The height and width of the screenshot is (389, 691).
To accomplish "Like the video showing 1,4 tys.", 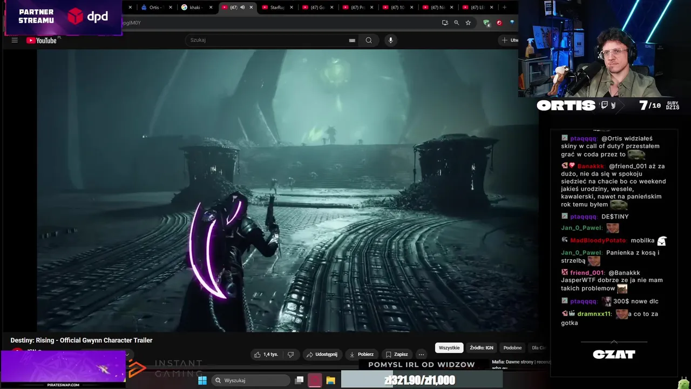I will (266, 354).
